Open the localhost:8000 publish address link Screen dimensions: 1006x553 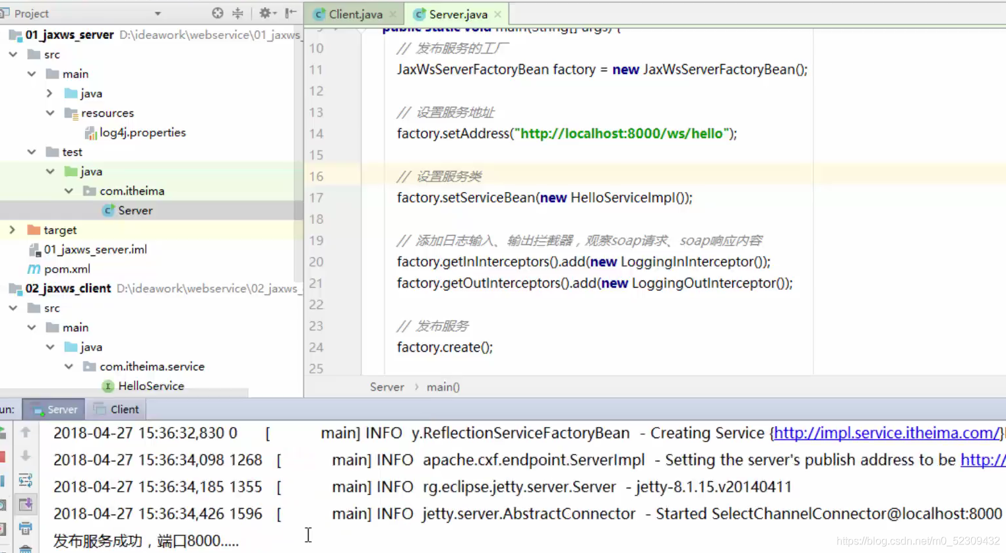pyautogui.click(x=984, y=460)
